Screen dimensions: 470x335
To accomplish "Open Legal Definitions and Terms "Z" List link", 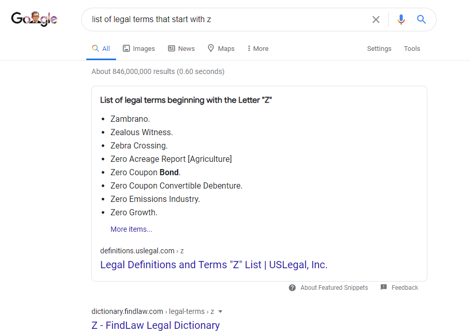I will click(214, 265).
